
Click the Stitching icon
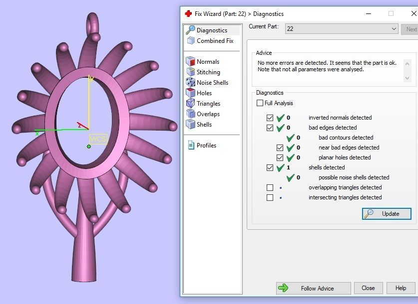(191, 72)
